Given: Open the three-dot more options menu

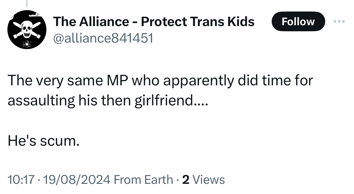Looking at the screenshot, I should pyautogui.click(x=339, y=21).
